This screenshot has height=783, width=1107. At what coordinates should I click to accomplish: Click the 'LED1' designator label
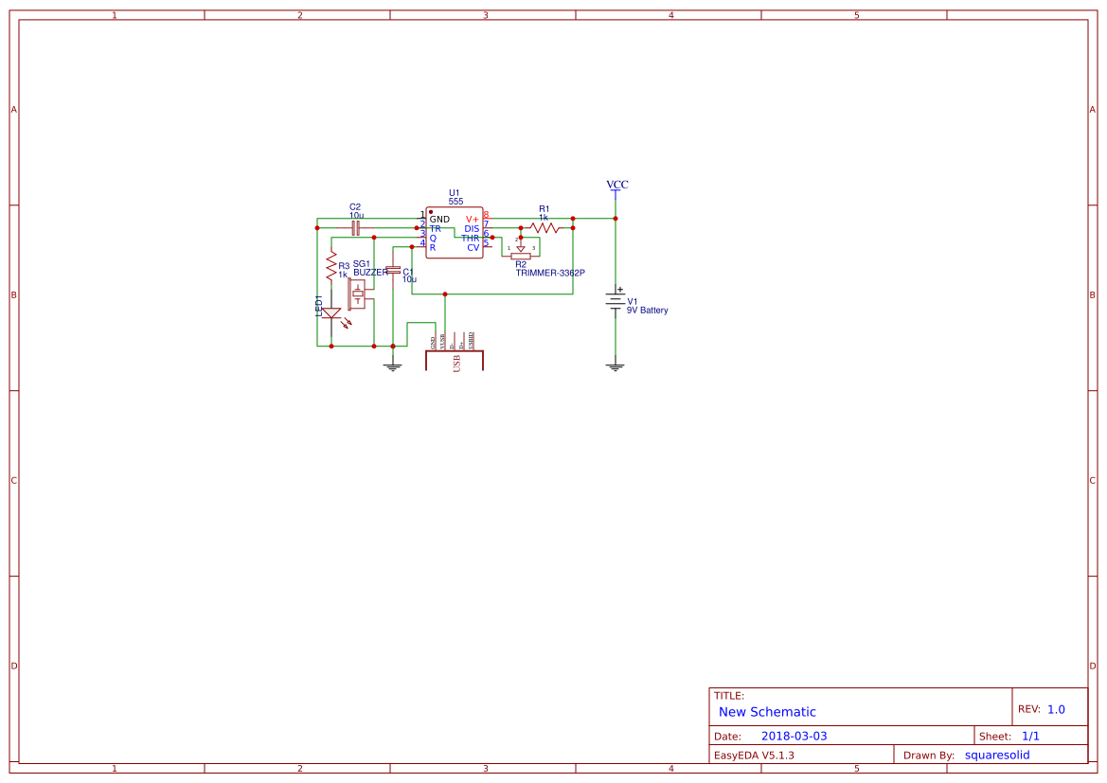[x=318, y=306]
